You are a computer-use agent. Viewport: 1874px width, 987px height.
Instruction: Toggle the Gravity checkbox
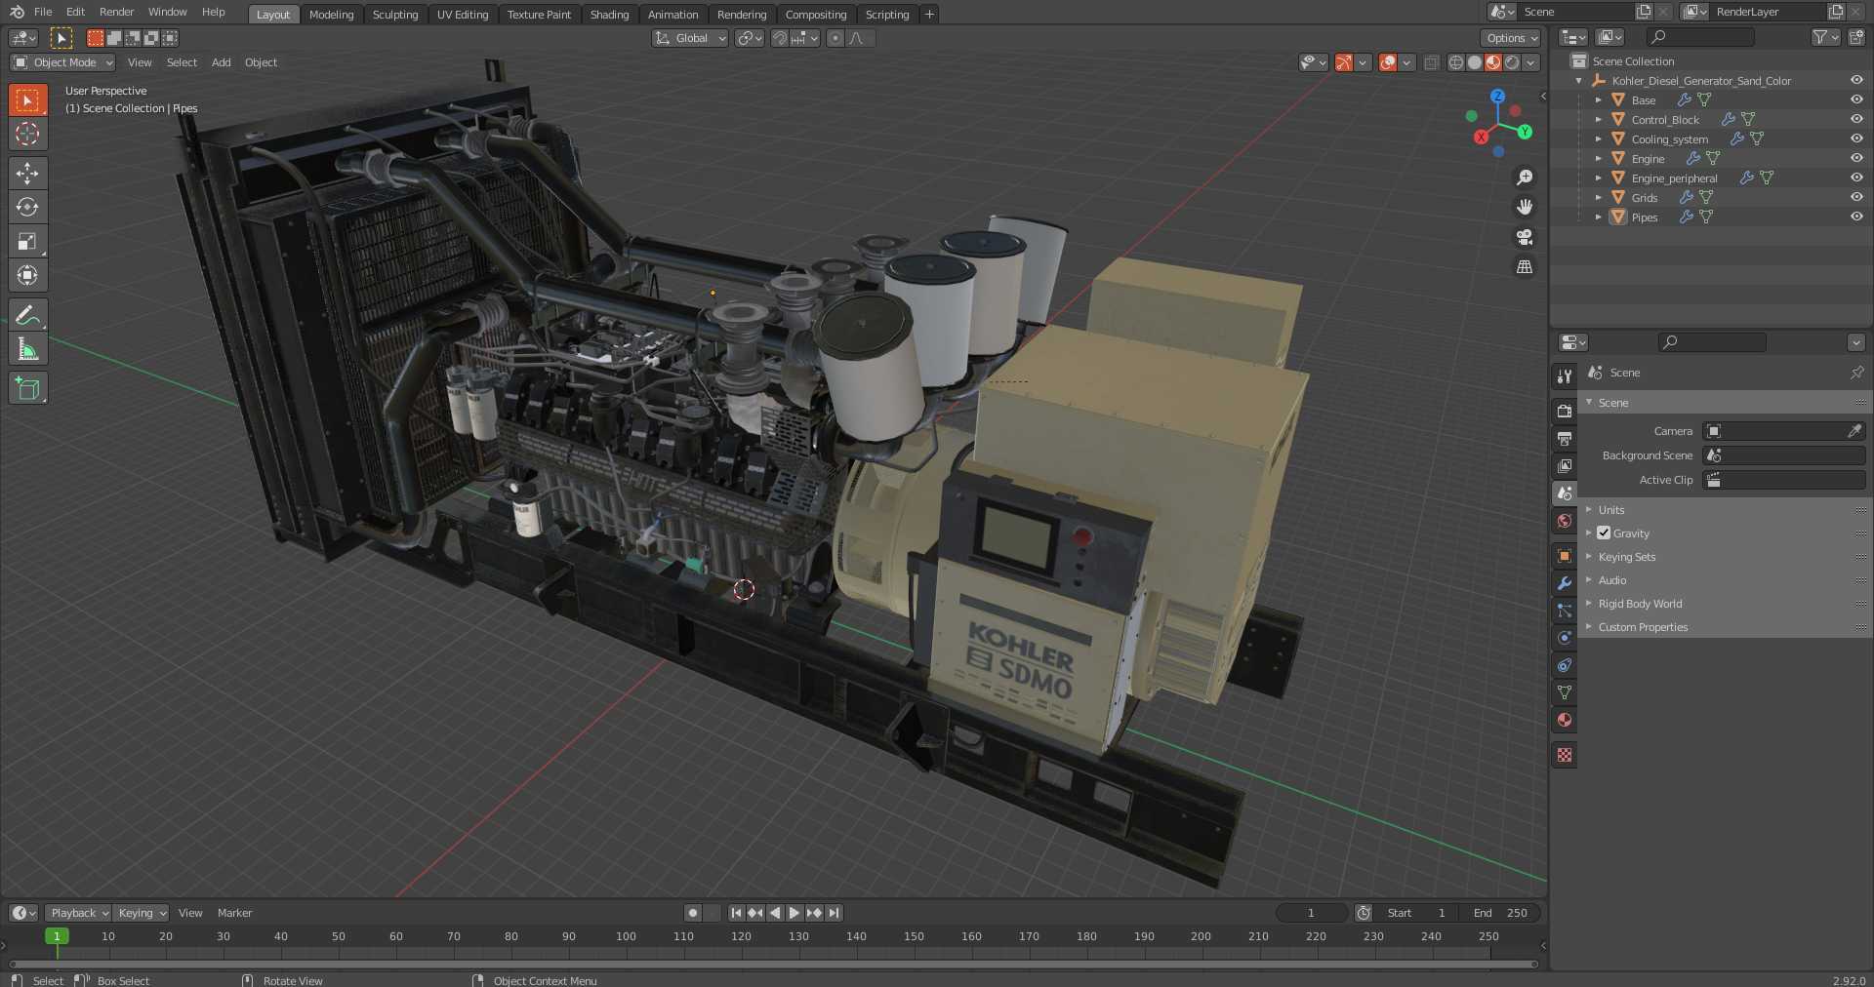point(1604,533)
